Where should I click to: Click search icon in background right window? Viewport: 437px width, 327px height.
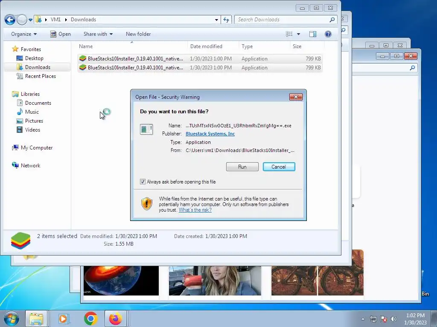tap(413, 68)
